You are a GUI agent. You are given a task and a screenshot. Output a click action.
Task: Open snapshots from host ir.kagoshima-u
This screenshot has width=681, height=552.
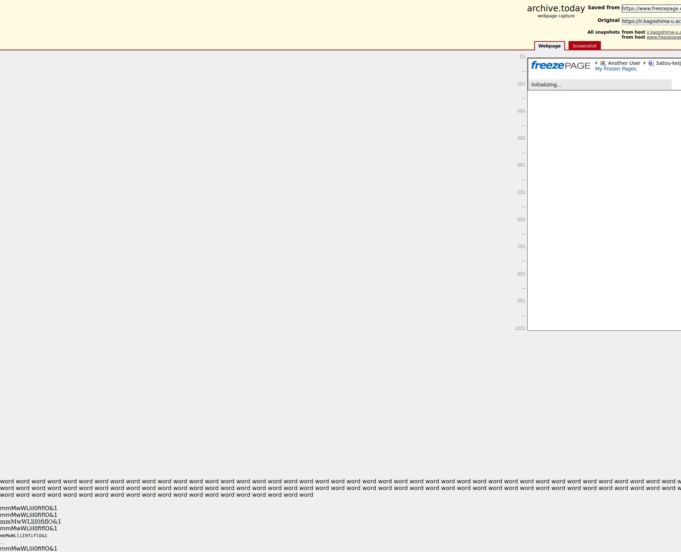point(663,32)
